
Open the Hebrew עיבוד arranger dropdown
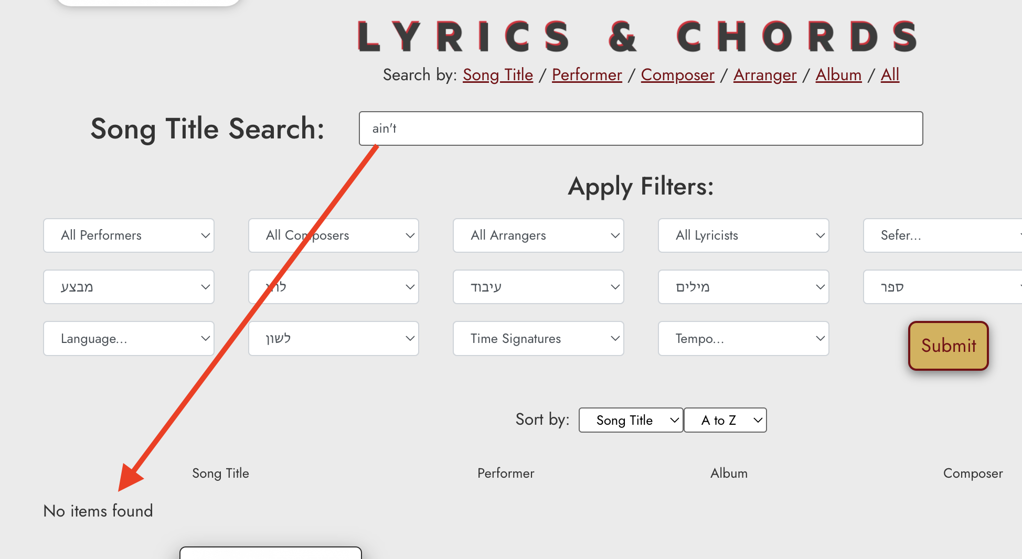coord(538,287)
